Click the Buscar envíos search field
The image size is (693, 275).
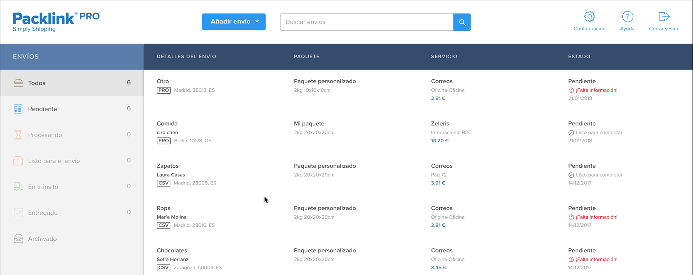point(367,22)
